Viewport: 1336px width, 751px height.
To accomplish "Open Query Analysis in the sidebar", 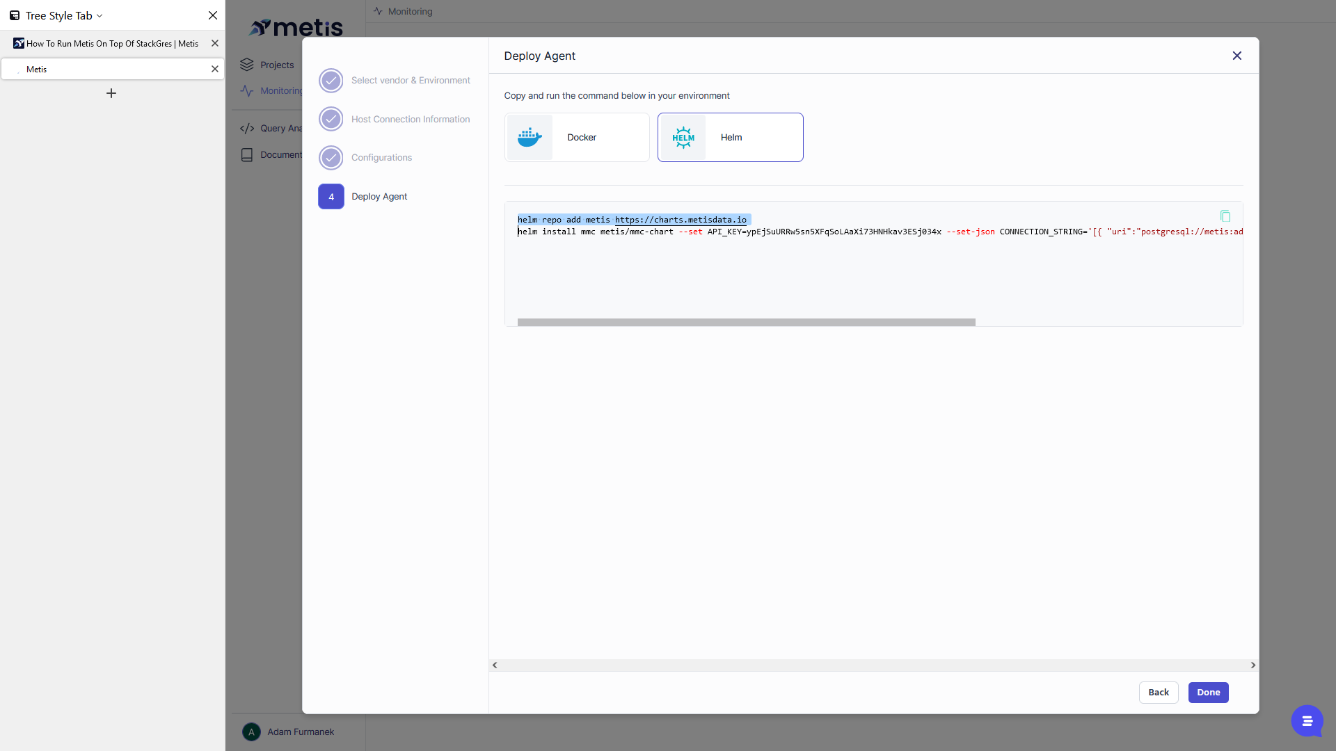I will (x=281, y=129).
